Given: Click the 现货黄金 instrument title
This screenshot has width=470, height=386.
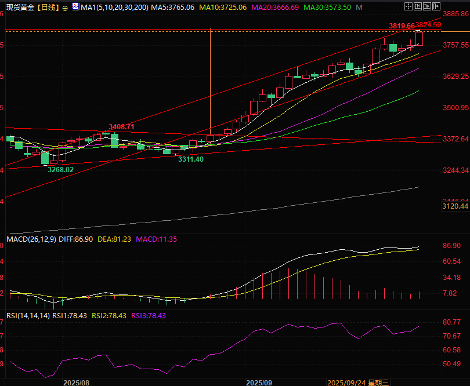Looking at the screenshot, I should 20,8.
